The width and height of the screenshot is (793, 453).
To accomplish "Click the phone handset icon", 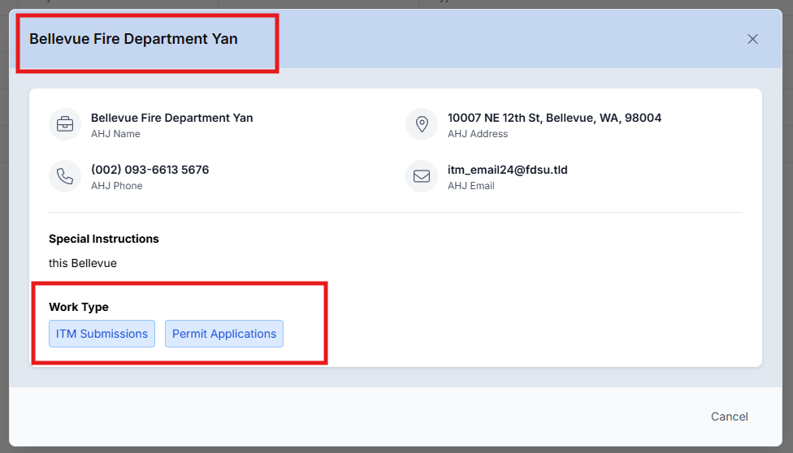I will (65, 176).
